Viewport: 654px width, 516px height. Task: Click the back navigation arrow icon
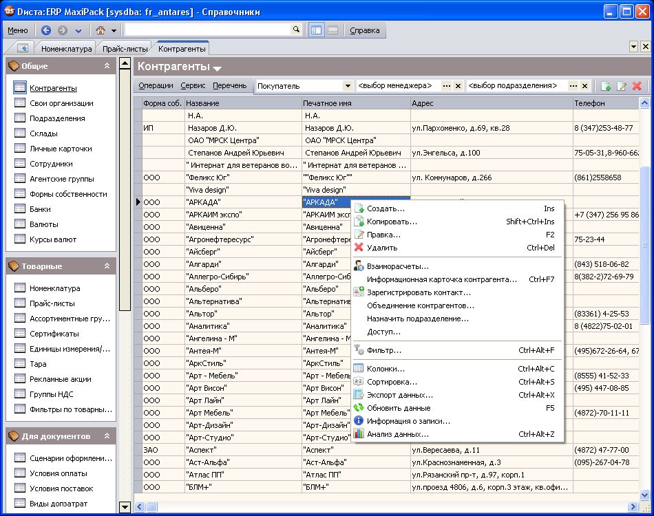[x=46, y=30]
